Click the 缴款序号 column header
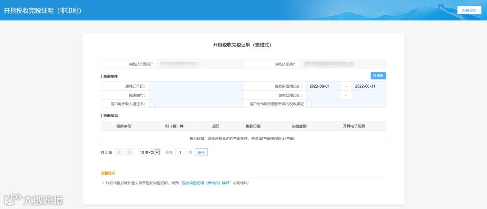 pos(124,126)
